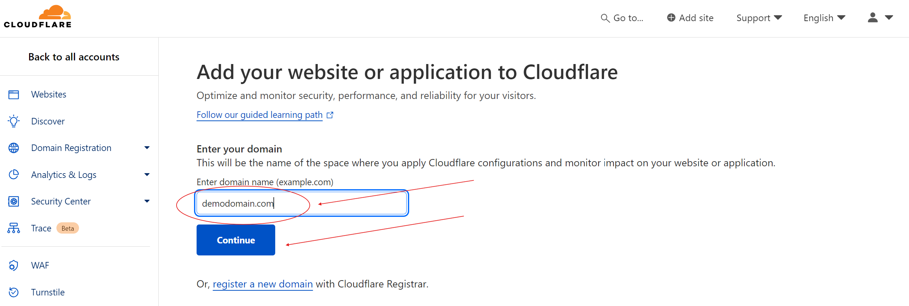Image resolution: width=909 pixels, height=306 pixels.
Task: Click the domain name input field
Action: point(301,203)
